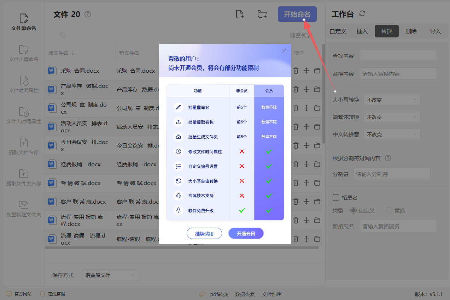This screenshot has height=300, width=450.
Task: Click help icon next to 根据分割符对调内容
Action: (x=388, y=158)
